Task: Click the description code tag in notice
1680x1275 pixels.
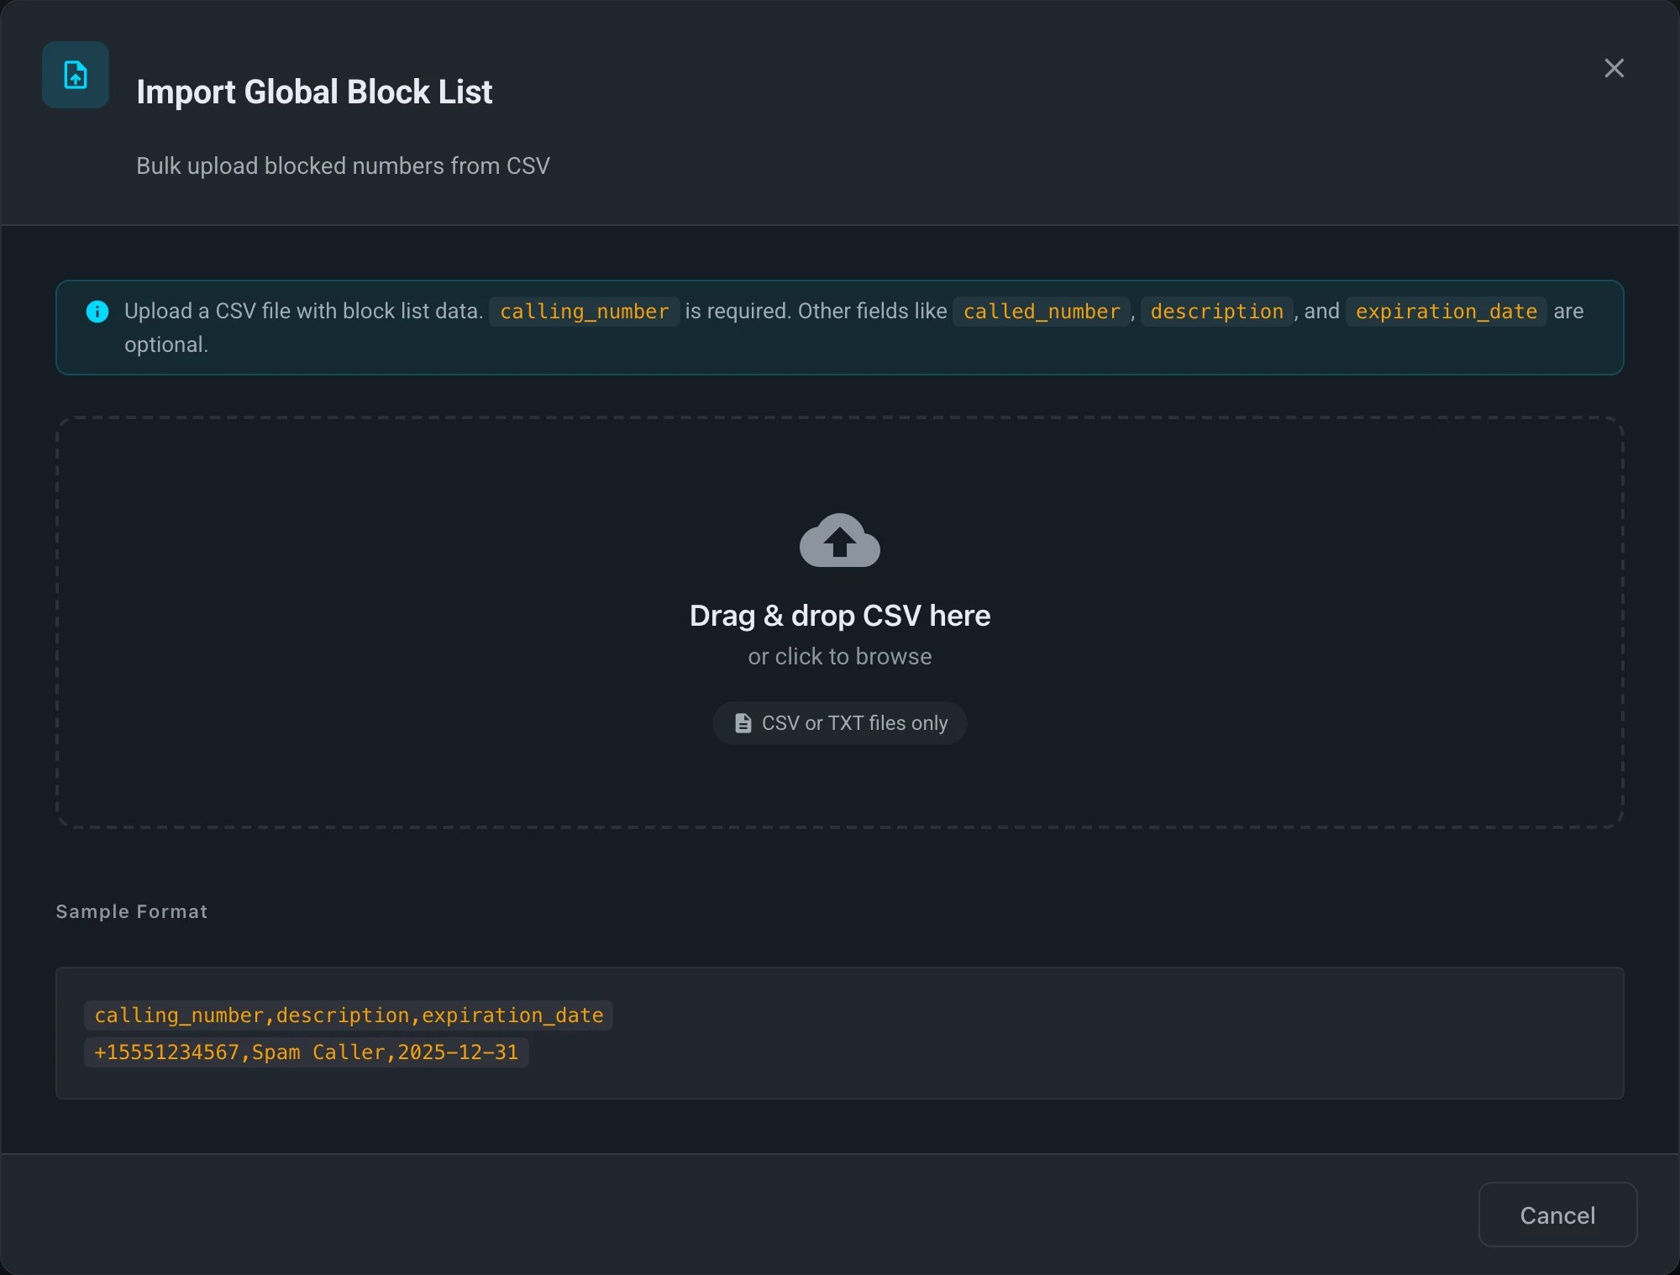Action: [1217, 312]
